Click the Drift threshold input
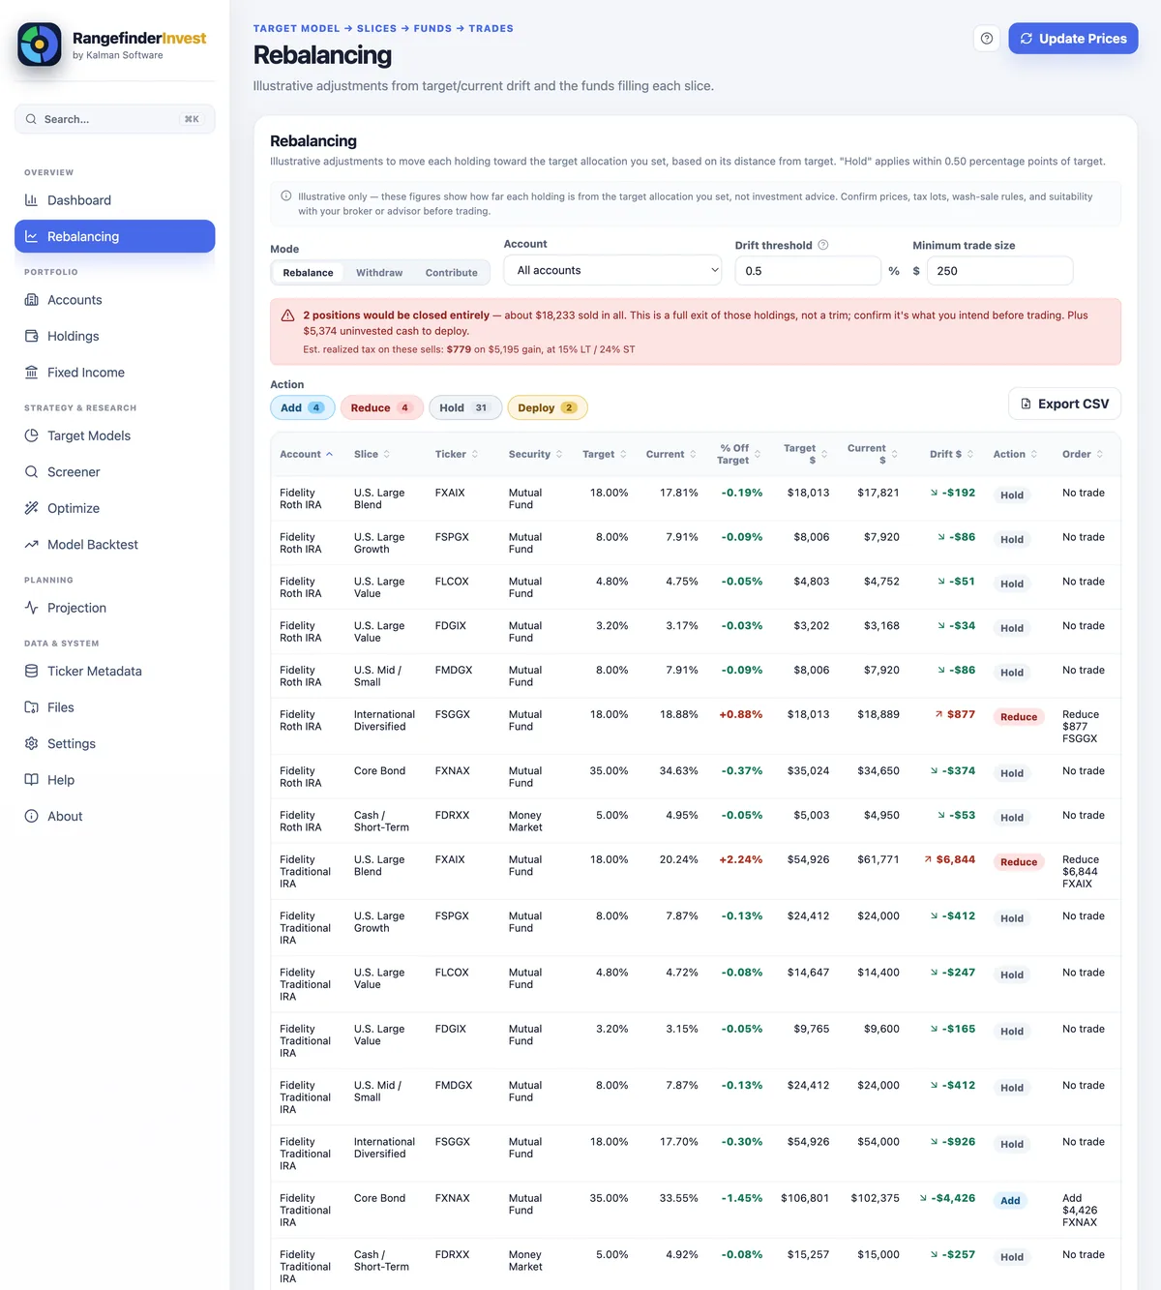Screen dimensions: 1161x1290 click(x=808, y=271)
